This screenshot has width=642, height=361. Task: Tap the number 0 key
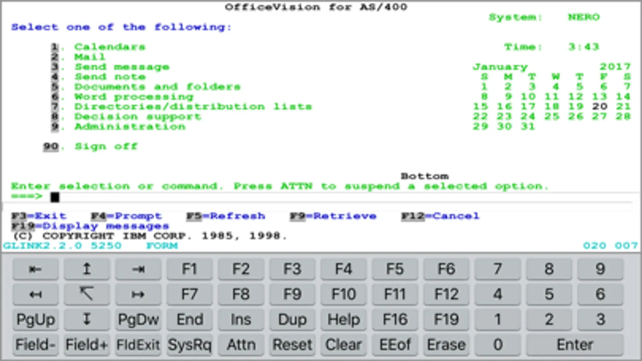coord(498,345)
